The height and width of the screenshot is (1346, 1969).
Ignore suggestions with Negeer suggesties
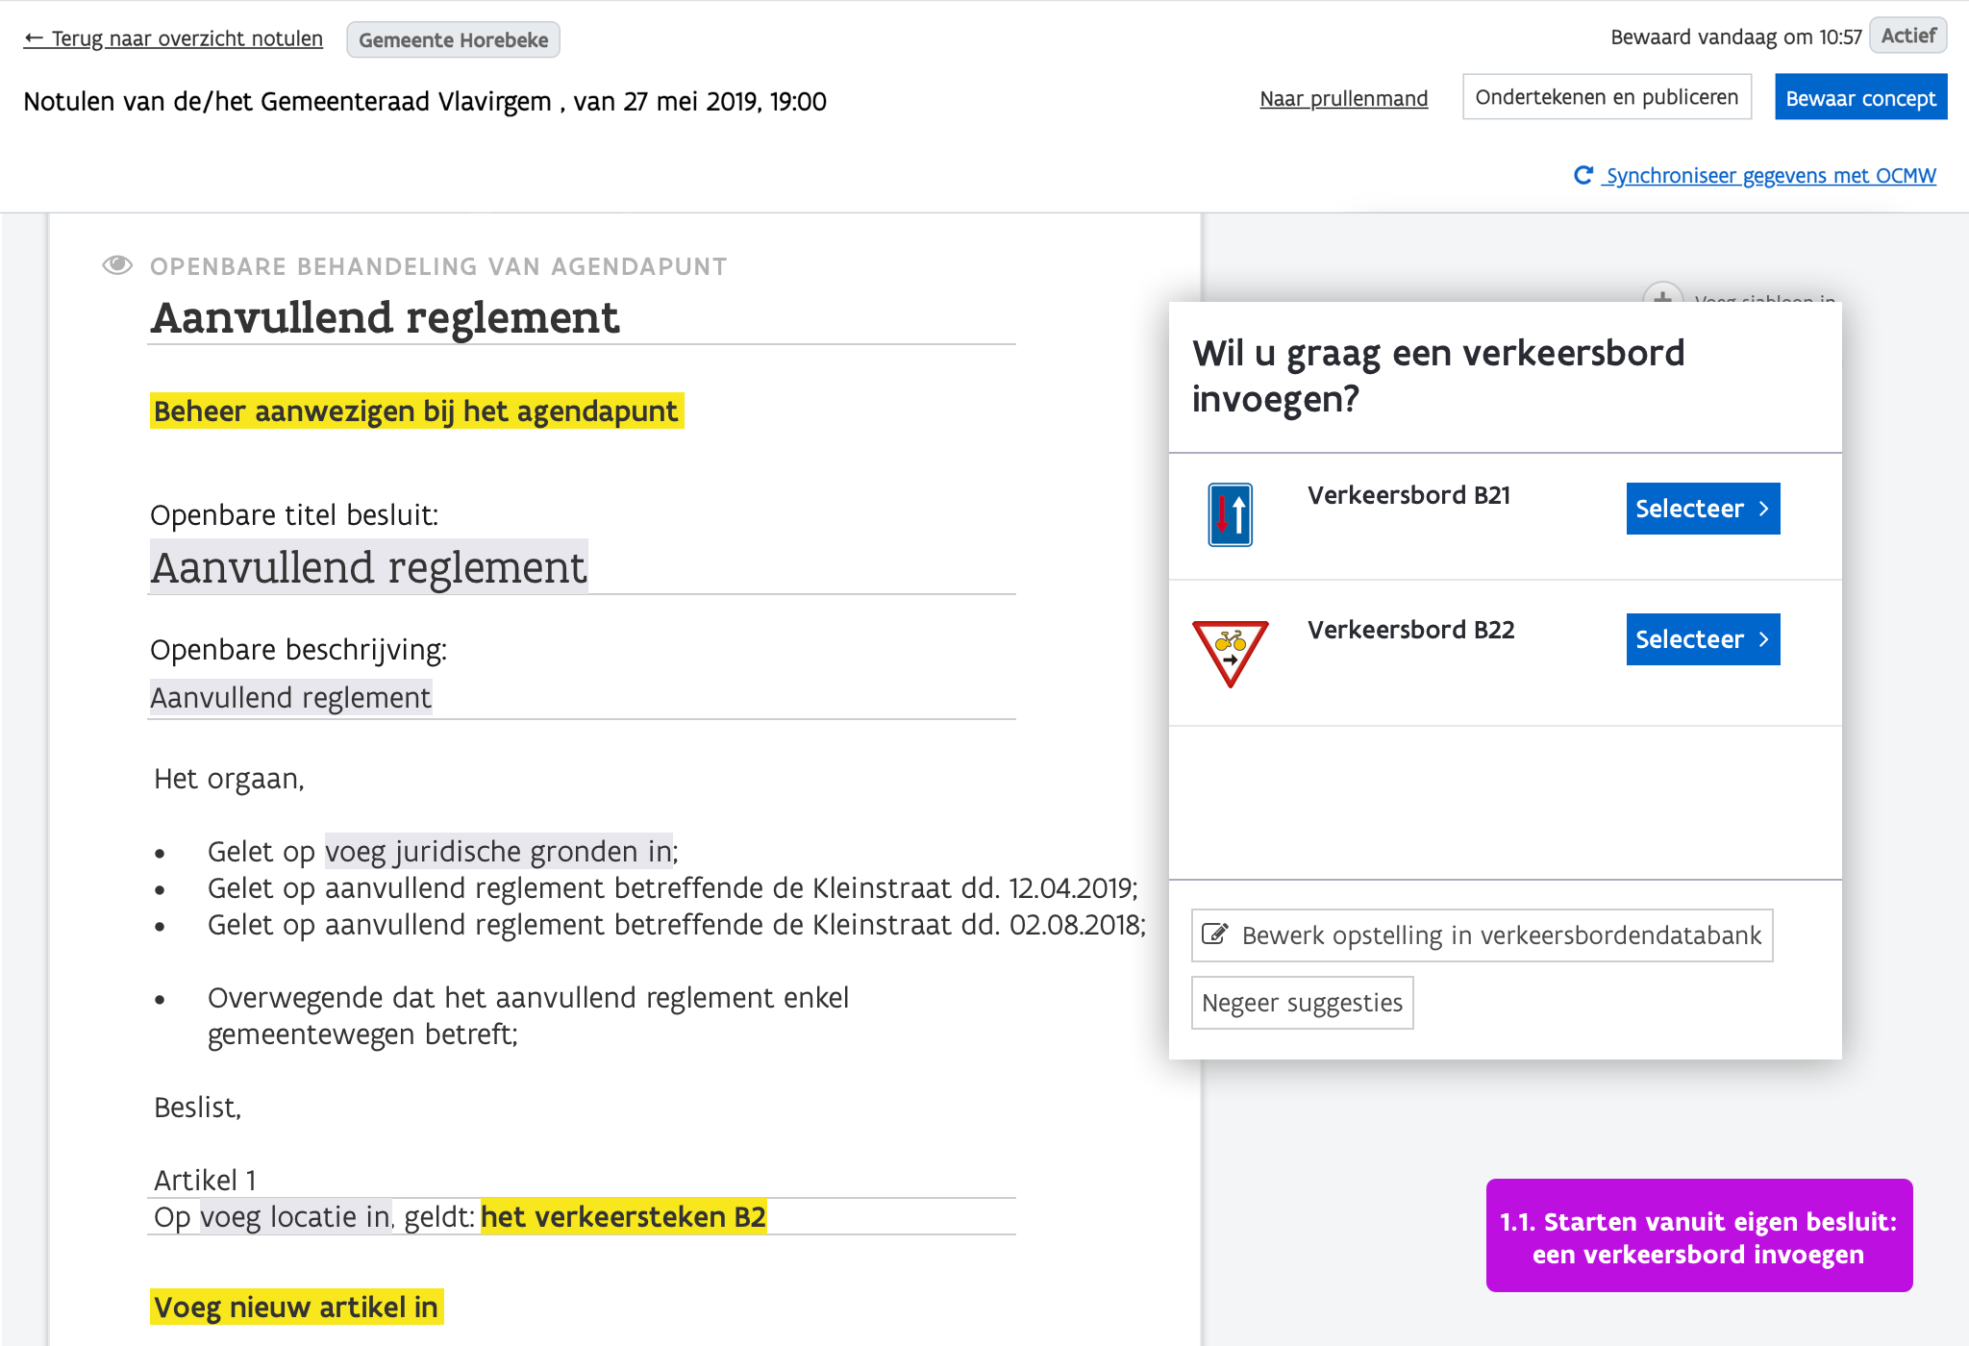1302,1003
